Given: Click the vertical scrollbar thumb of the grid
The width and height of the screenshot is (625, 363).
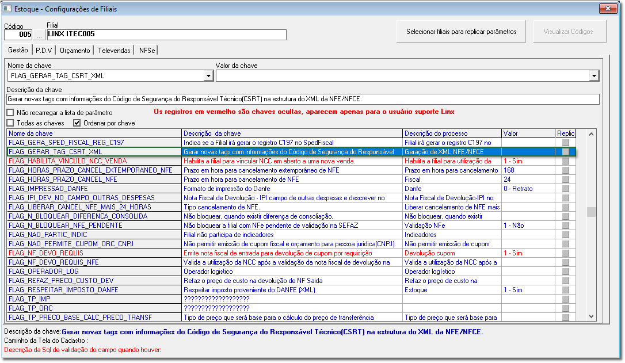Looking at the screenshot, I should tap(591, 212).
